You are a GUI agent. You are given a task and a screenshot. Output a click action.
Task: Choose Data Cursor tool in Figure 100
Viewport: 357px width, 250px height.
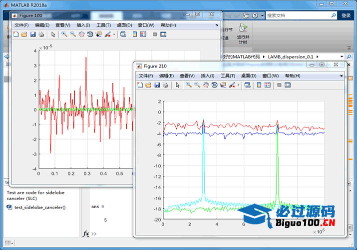click(98, 34)
